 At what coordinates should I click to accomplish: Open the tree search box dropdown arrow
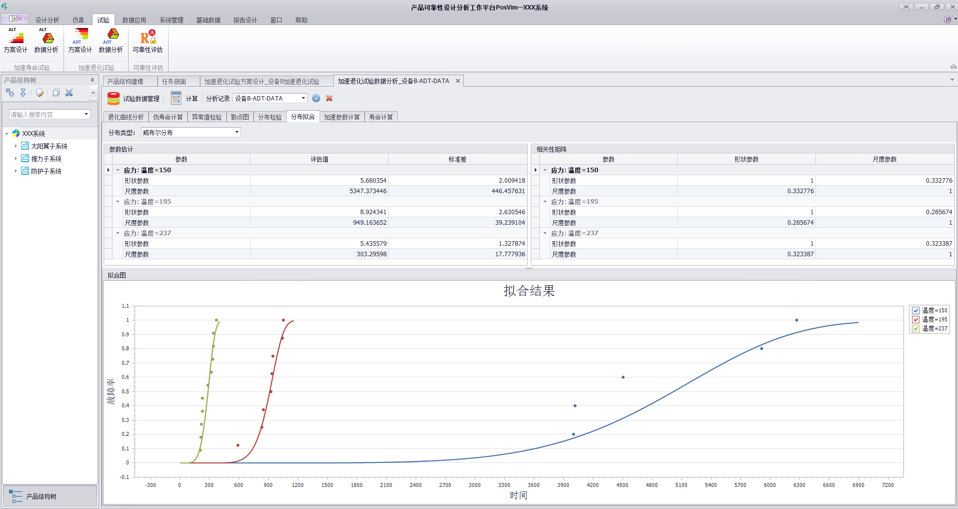(x=86, y=114)
